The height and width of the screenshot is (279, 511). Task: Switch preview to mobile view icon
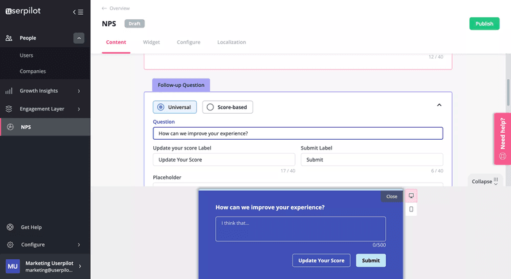pyautogui.click(x=411, y=209)
